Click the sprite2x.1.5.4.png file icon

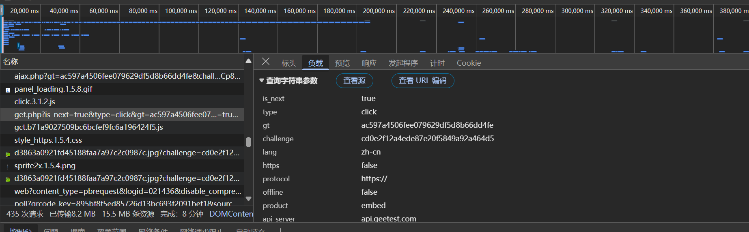(x=7, y=166)
